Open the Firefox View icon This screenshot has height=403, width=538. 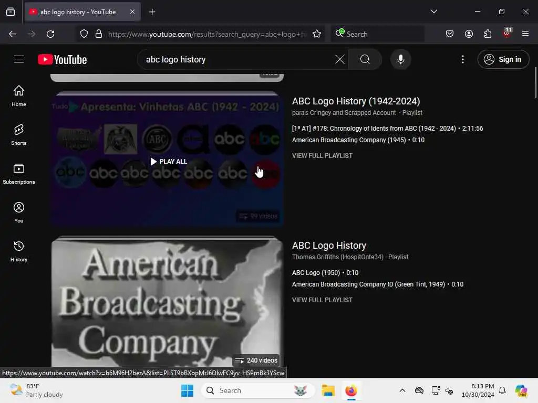(11, 12)
